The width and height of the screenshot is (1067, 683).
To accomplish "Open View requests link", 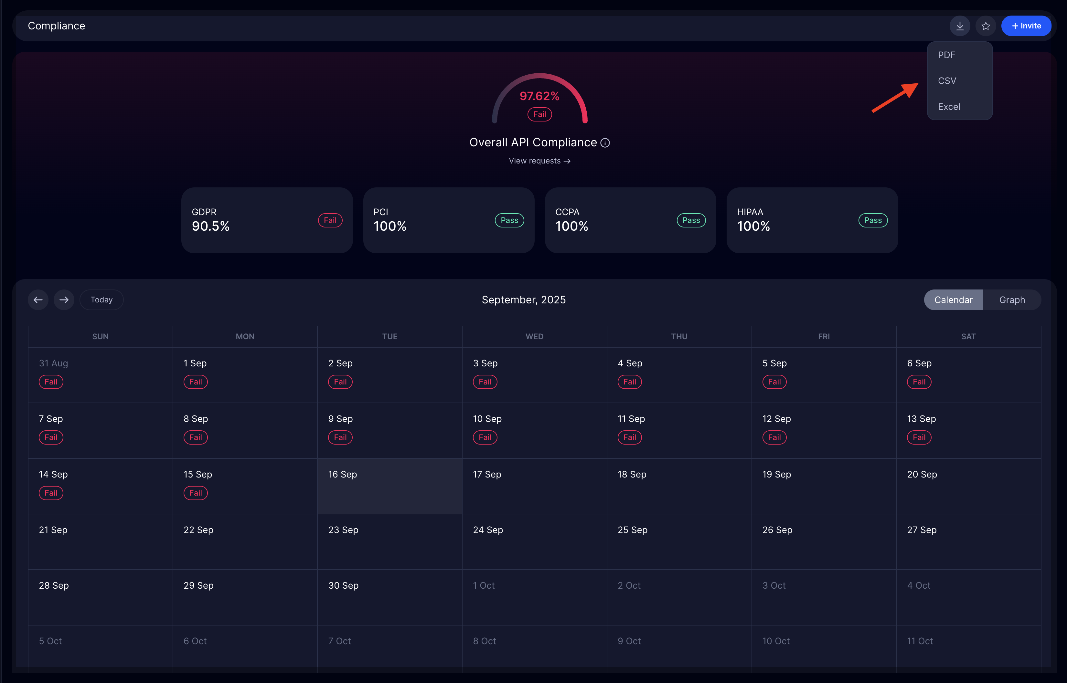I will pos(539,161).
